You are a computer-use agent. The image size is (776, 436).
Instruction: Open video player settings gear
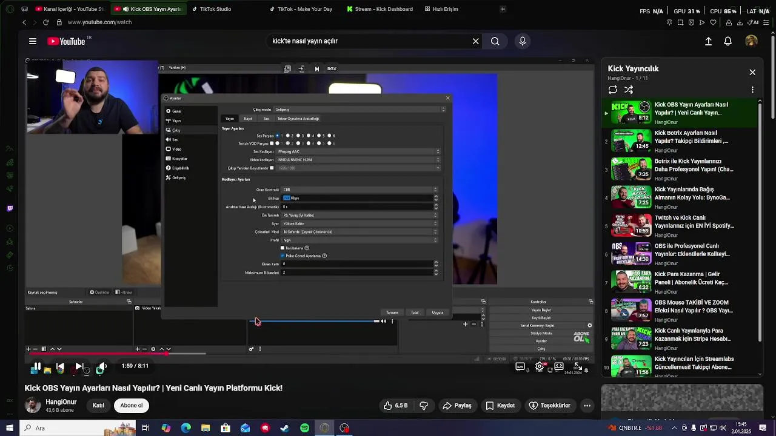540,366
